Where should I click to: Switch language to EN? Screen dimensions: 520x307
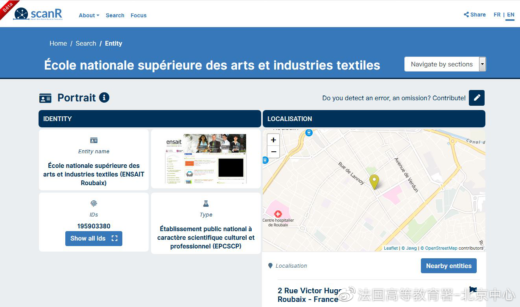pyautogui.click(x=511, y=15)
